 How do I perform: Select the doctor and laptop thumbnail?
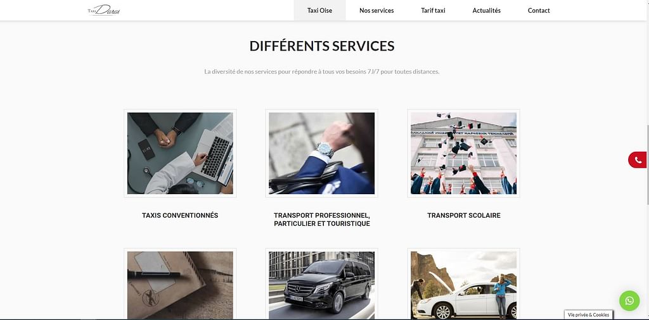[180, 153]
